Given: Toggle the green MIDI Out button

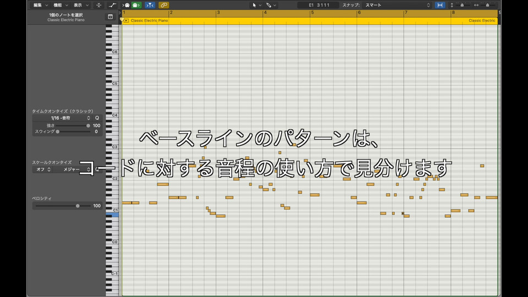Looking at the screenshot, I should tap(136, 5).
